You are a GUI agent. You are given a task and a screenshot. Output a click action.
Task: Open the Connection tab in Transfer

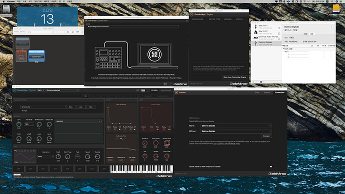[279, 92]
